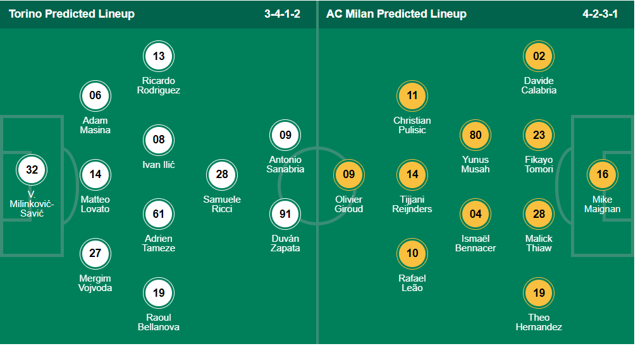The height and width of the screenshot is (346, 638).
Task: Select Mike Maignan's number 16 badge
Action: pyautogui.click(x=602, y=174)
